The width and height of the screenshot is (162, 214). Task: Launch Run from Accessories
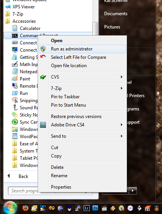tap(24, 93)
